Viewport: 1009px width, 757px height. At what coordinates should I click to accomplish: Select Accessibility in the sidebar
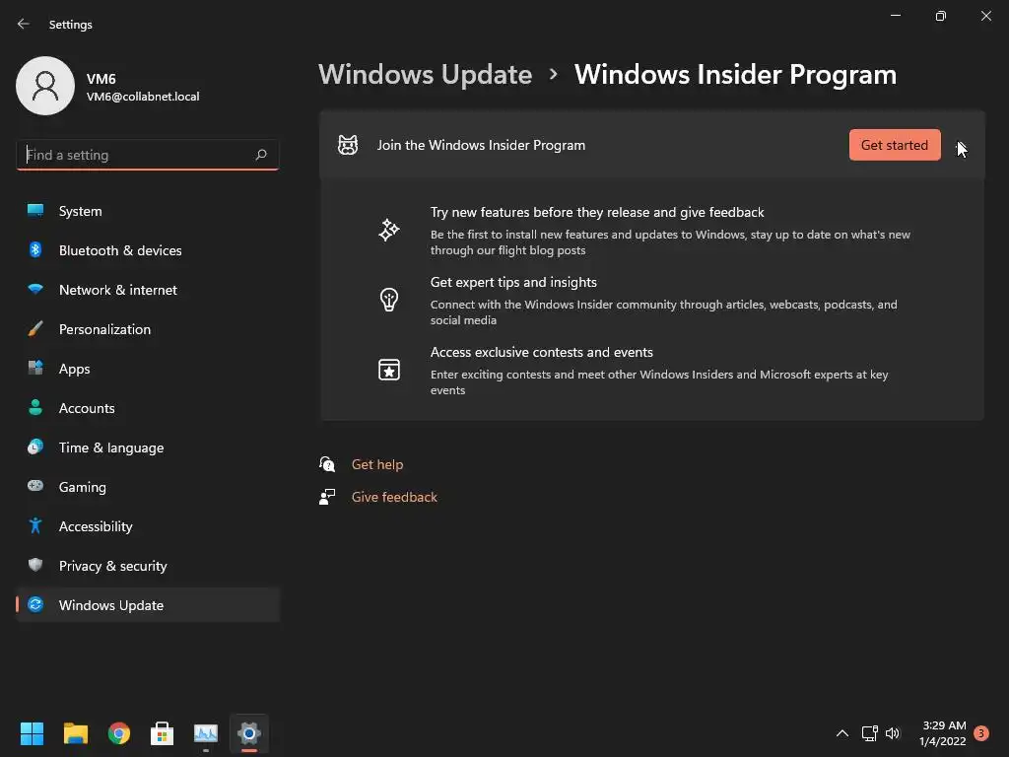click(148, 526)
